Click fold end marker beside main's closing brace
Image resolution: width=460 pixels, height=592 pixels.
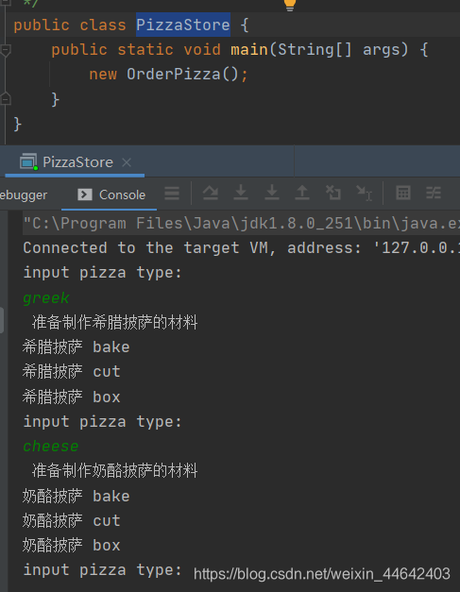[6, 99]
